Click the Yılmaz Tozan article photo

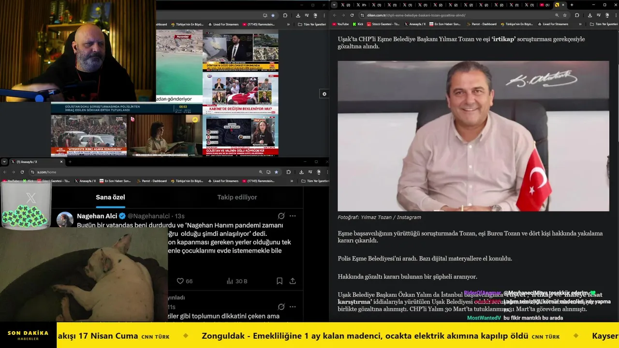[473, 136]
